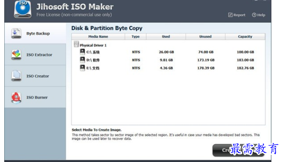The height and width of the screenshot is (162, 282).
Task: Click the 182.76 GB capacity value
Action: [x=246, y=68]
